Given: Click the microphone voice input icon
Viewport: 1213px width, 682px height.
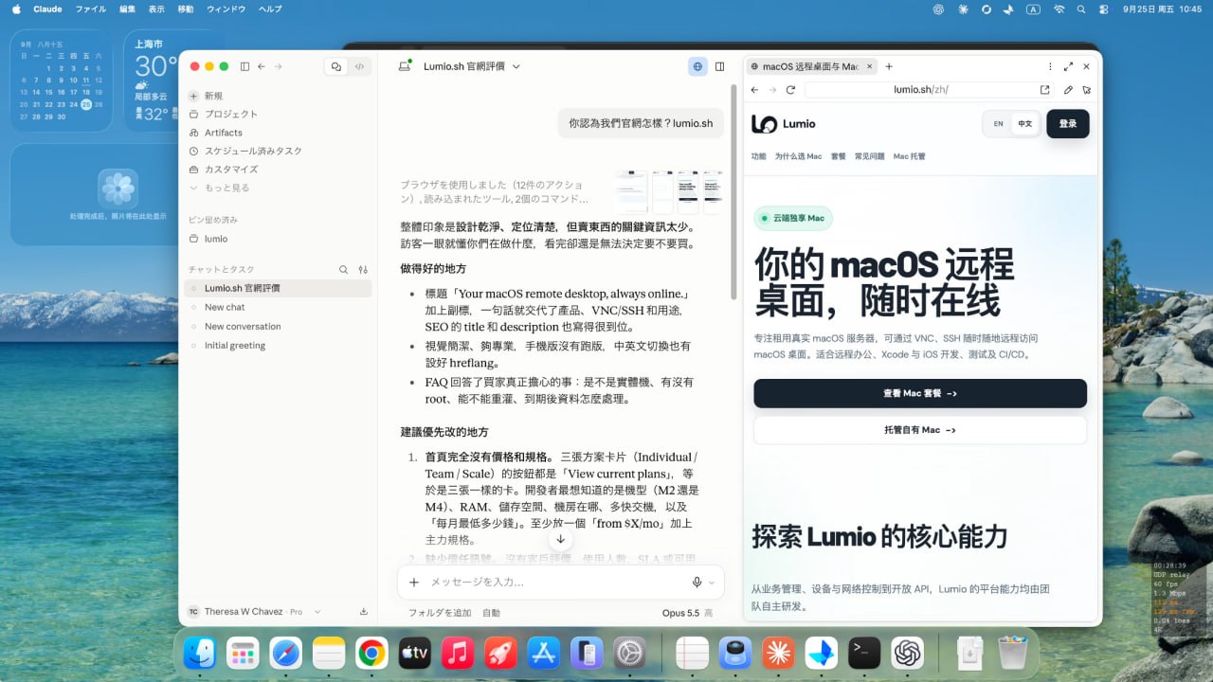Looking at the screenshot, I should click(x=697, y=583).
